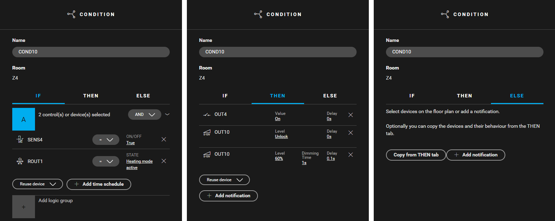
Task: Click room value Z4 in left panel
Action: (15, 78)
